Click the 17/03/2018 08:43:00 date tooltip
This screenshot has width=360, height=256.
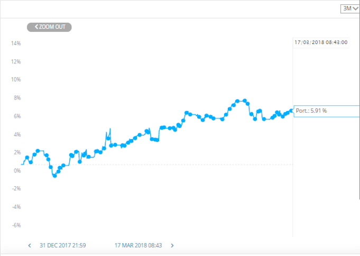tap(321, 42)
